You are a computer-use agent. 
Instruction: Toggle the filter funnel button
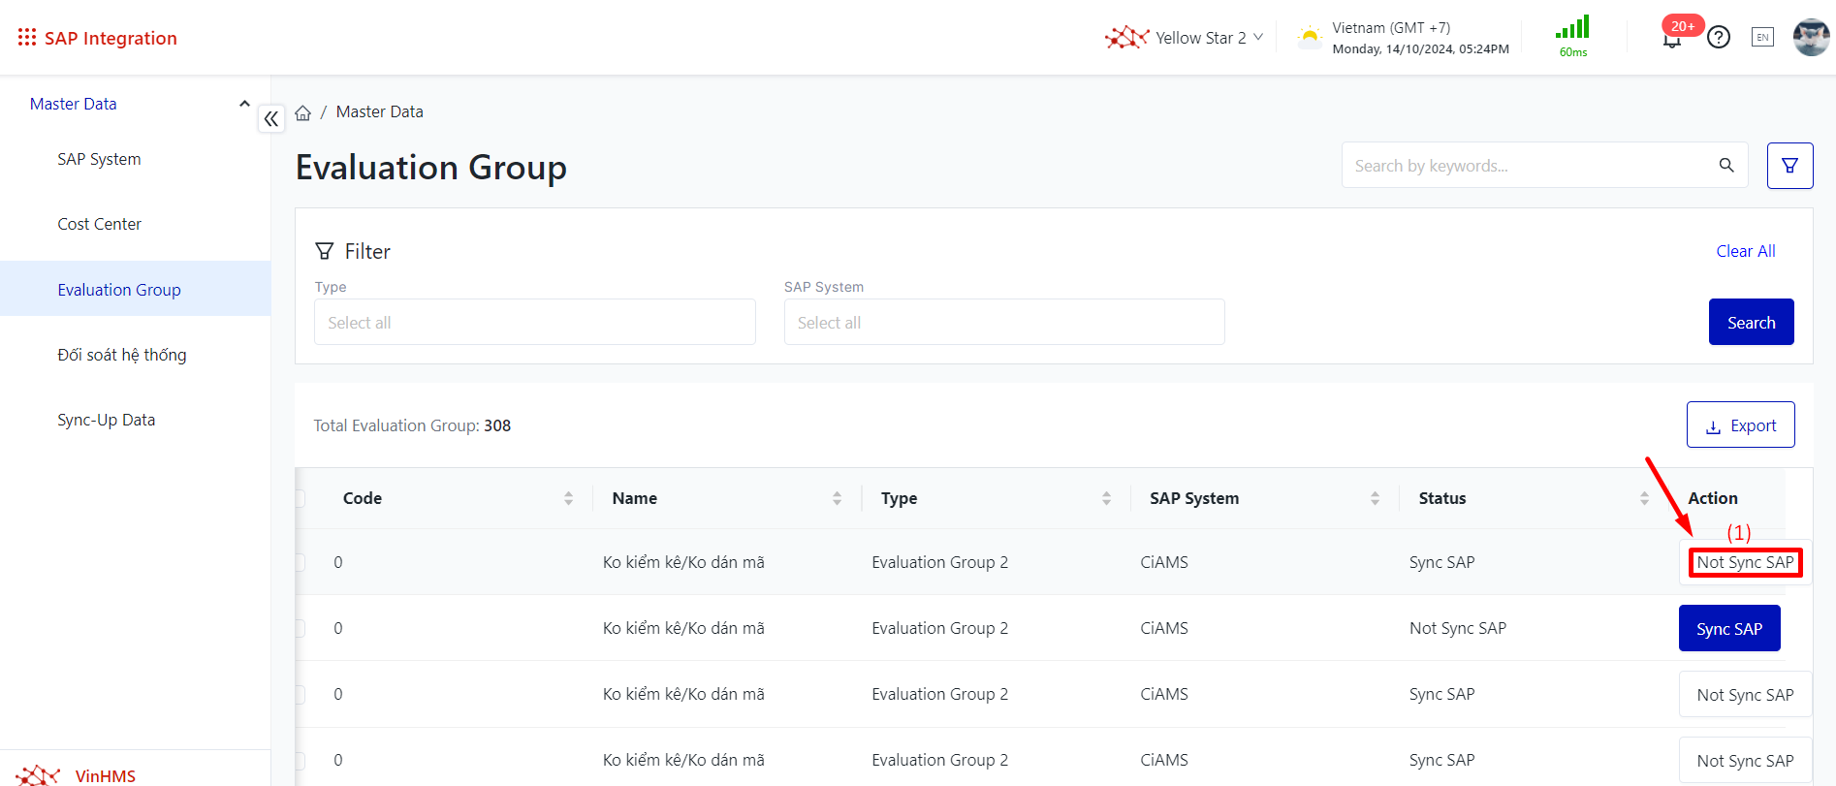click(1789, 166)
